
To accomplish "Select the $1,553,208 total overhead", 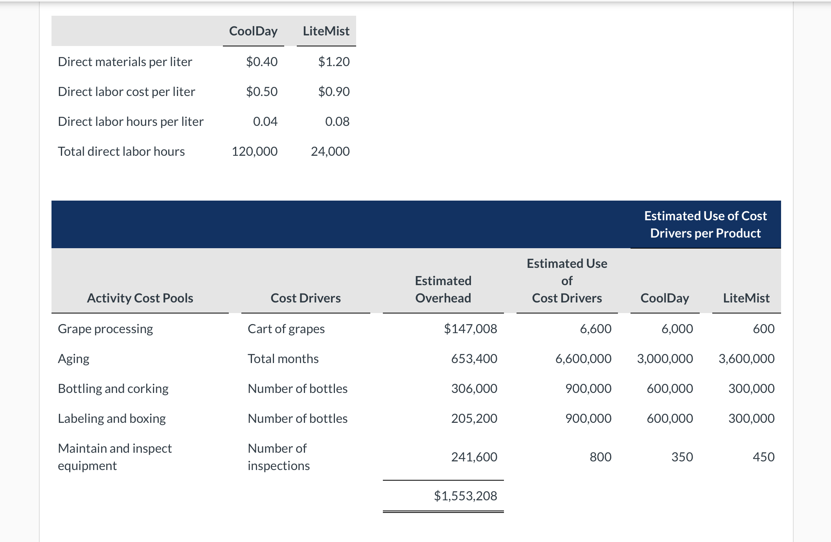I will tap(466, 496).
